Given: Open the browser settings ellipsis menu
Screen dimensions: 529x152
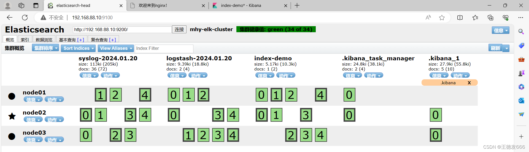Looking at the screenshot, I should pos(520,18).
